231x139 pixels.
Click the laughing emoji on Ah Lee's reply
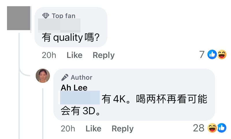(212, 128)
